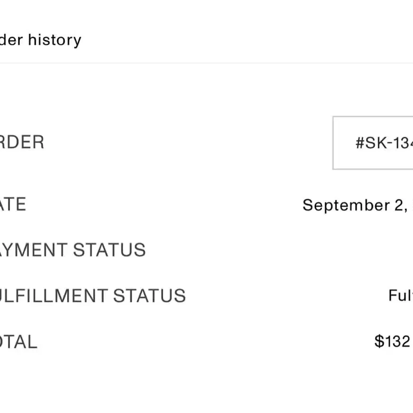Click the digits 132 in the total
This screenshot has width=413, height=413.
click(398, 341)
